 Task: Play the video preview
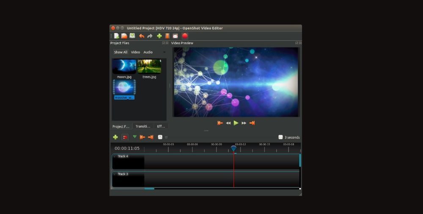coord(236,123)
